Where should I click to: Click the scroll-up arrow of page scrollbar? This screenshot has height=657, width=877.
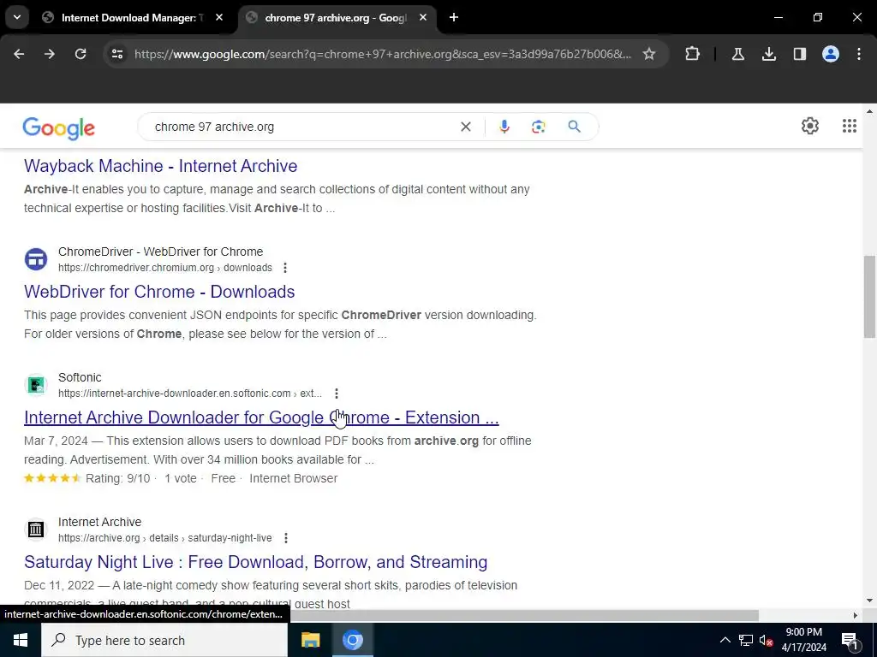pyautogui.click(x=869, y=111)
